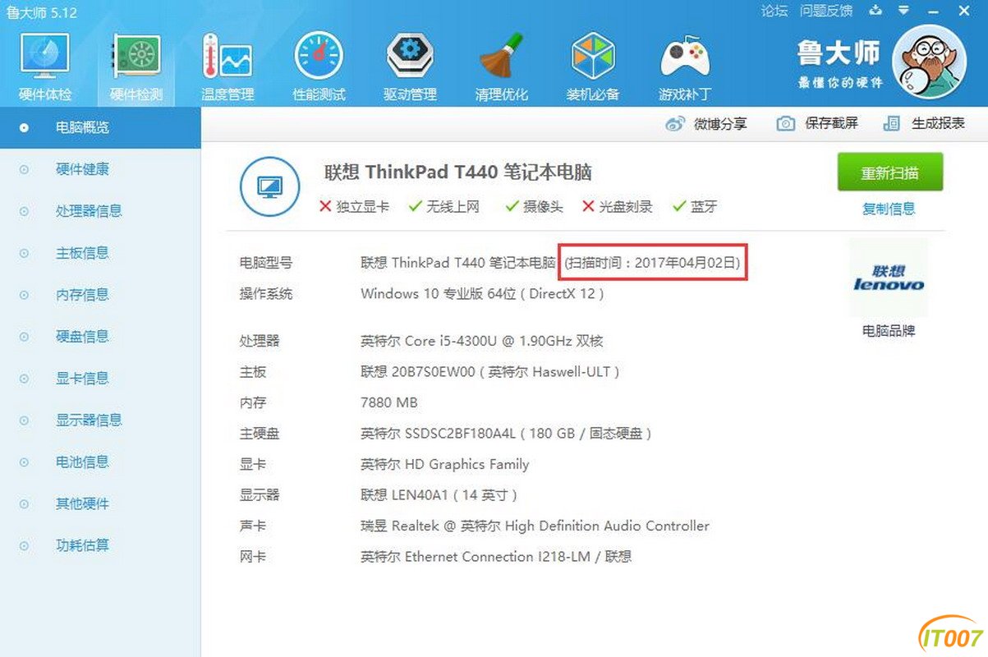This screenshot has width=988, height=657.
Task: Open 硬件体检 hardware checkup icon
Action: point(45,57)
